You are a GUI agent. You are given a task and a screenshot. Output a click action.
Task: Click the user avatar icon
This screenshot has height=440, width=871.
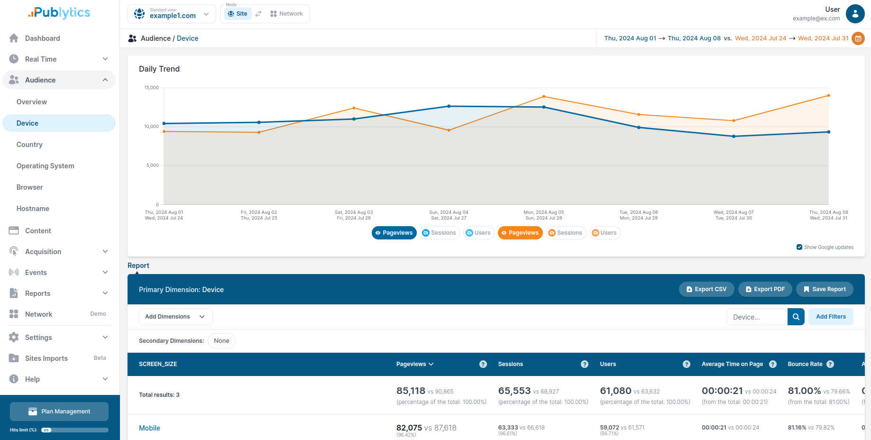[855, 14]
